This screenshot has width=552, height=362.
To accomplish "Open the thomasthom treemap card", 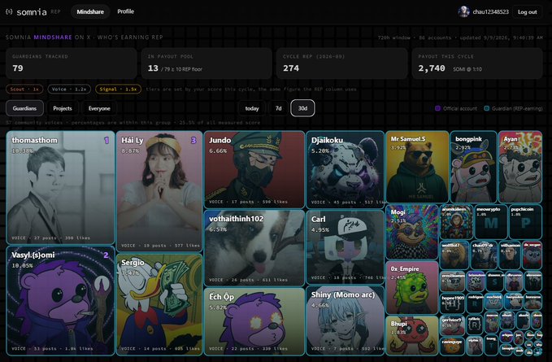I will (x=60, y=187).
